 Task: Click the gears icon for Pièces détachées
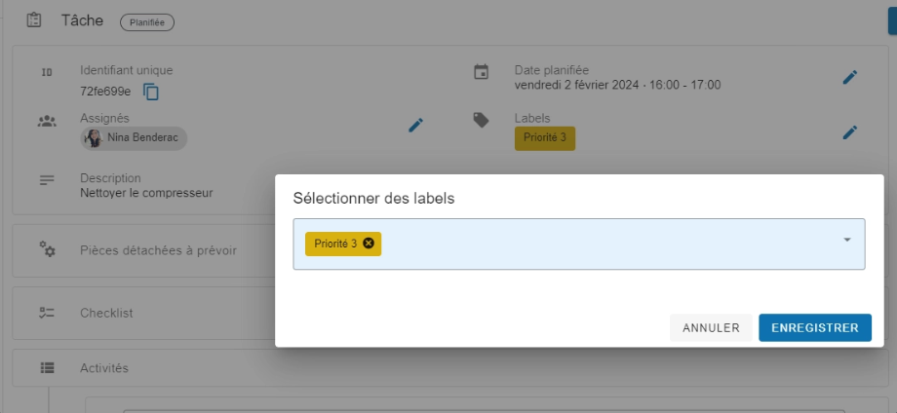47,249
